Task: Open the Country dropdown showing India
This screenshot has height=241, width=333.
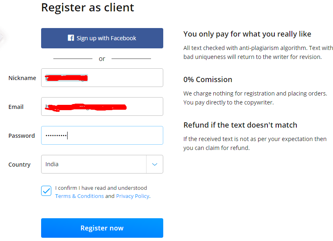Action: 102,164
